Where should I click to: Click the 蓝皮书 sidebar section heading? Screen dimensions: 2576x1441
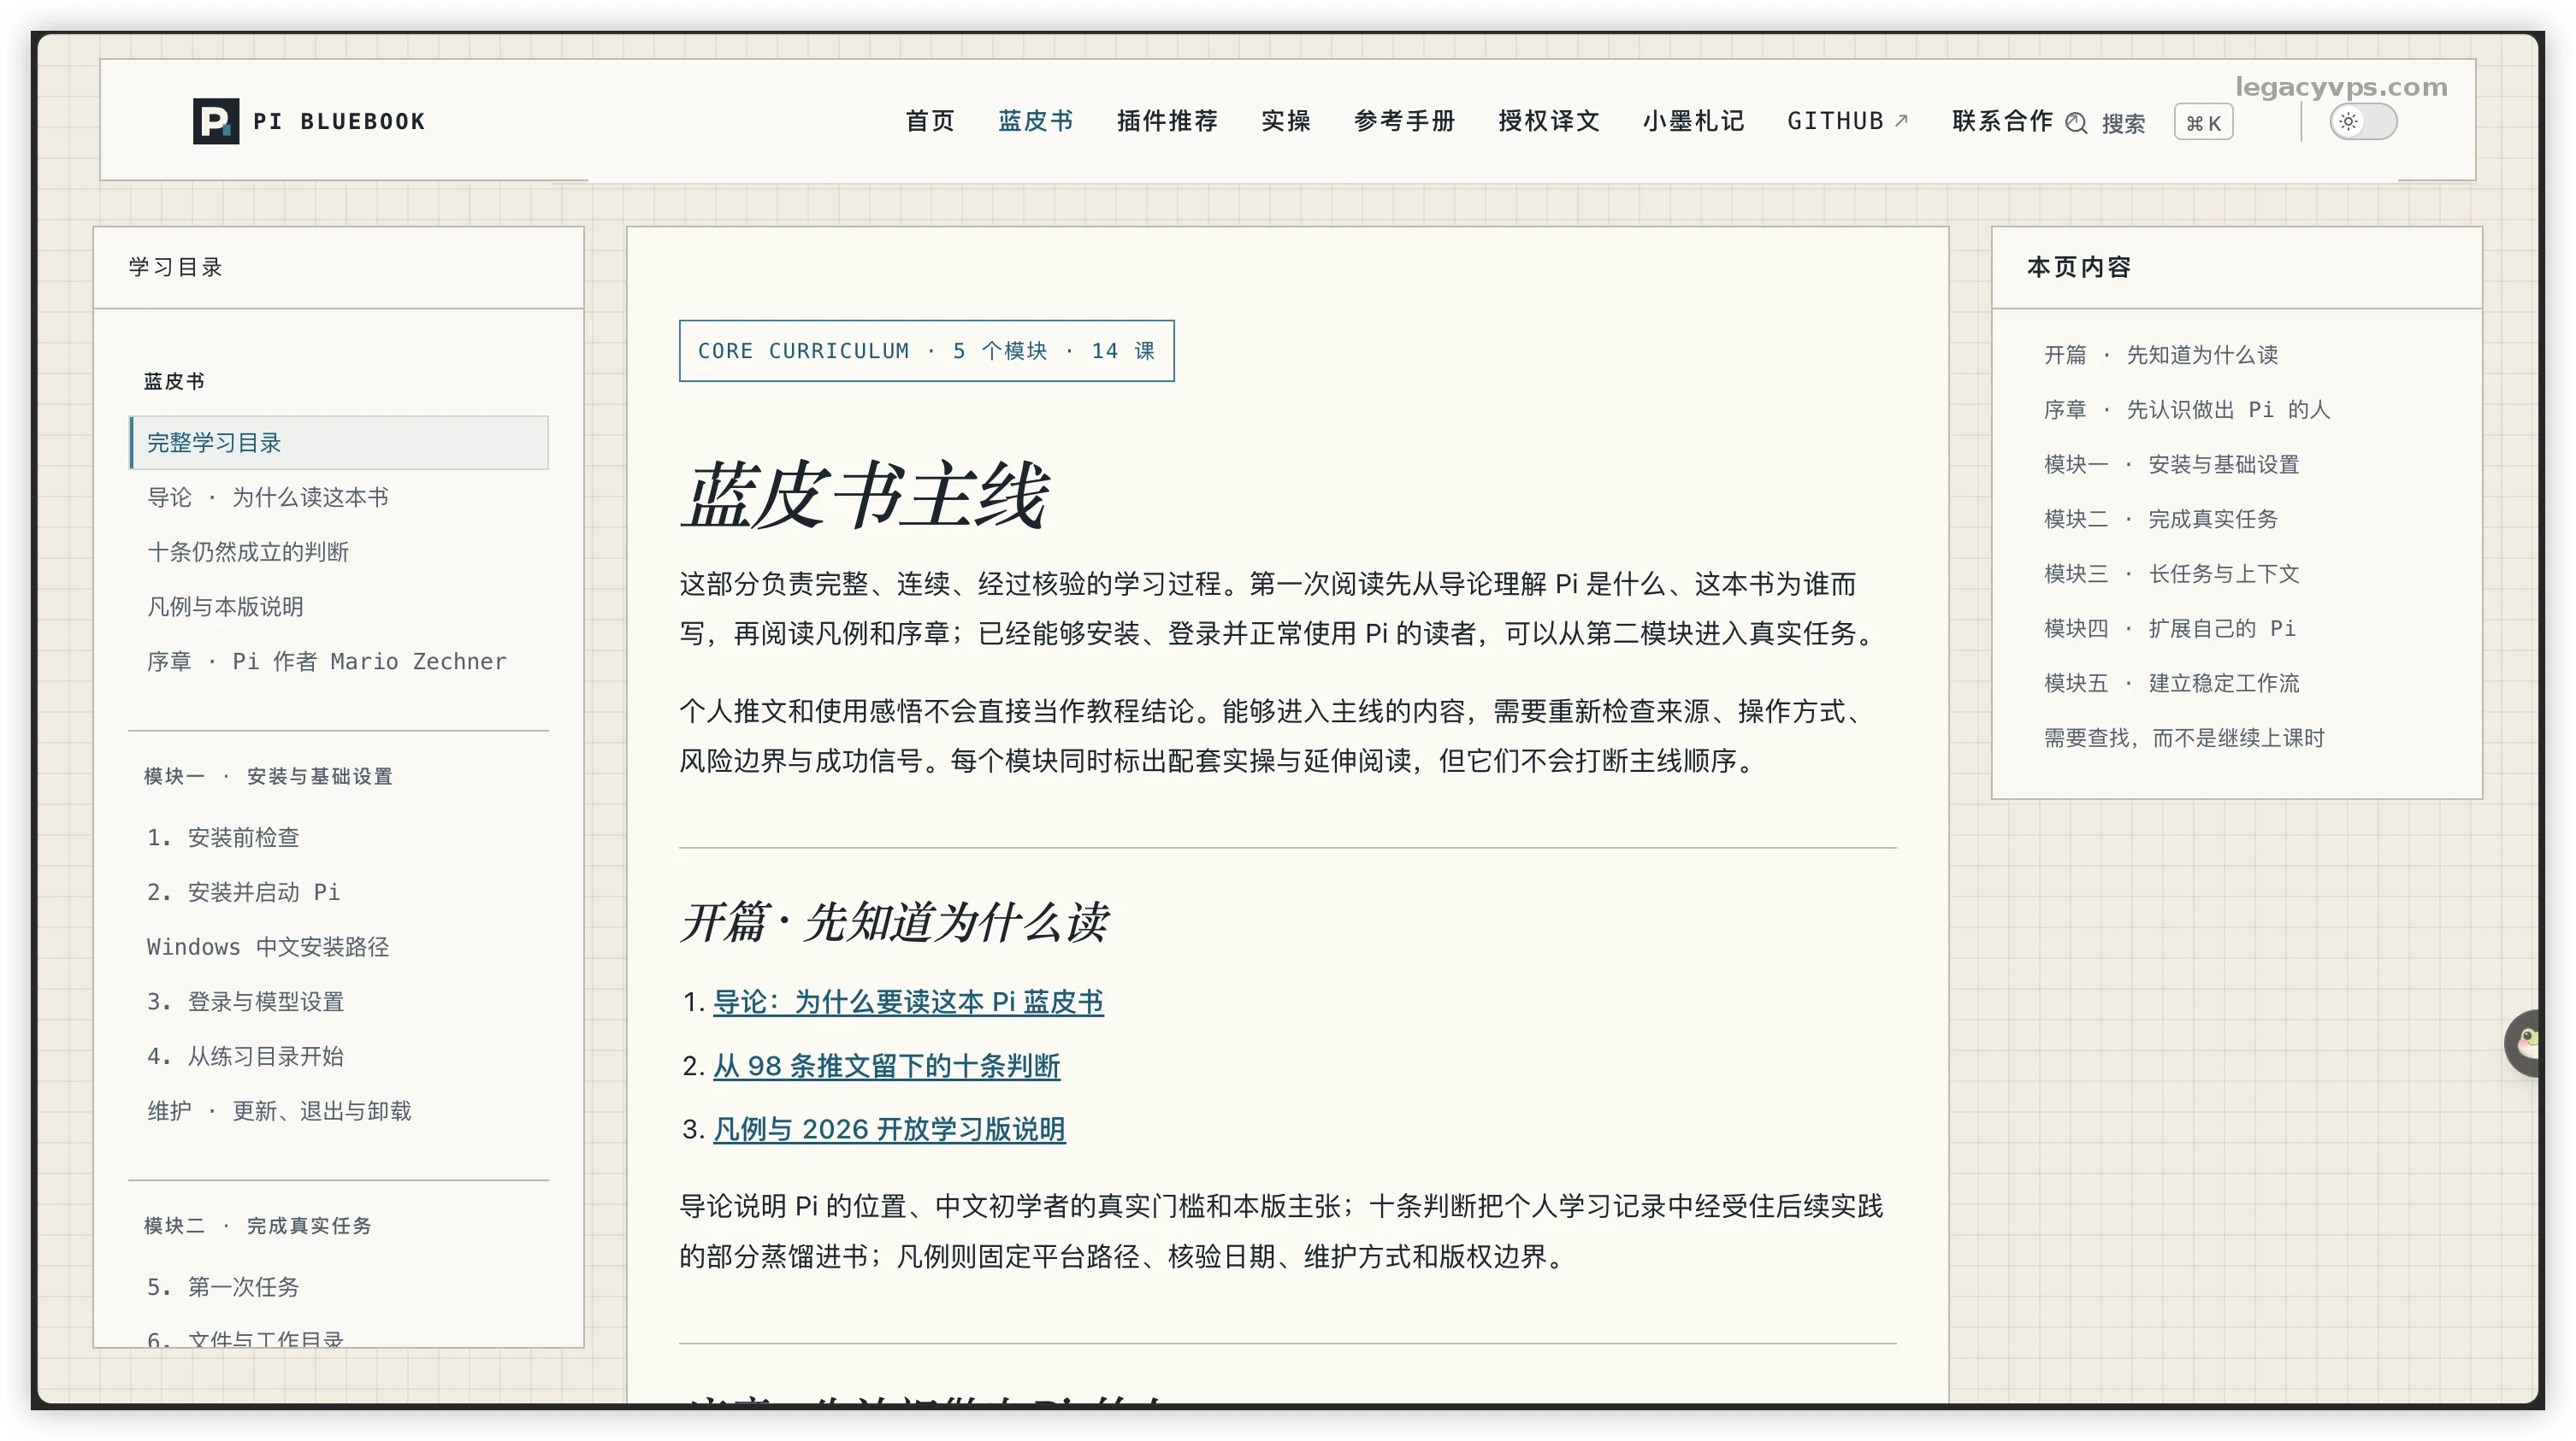tap(174, 380)
